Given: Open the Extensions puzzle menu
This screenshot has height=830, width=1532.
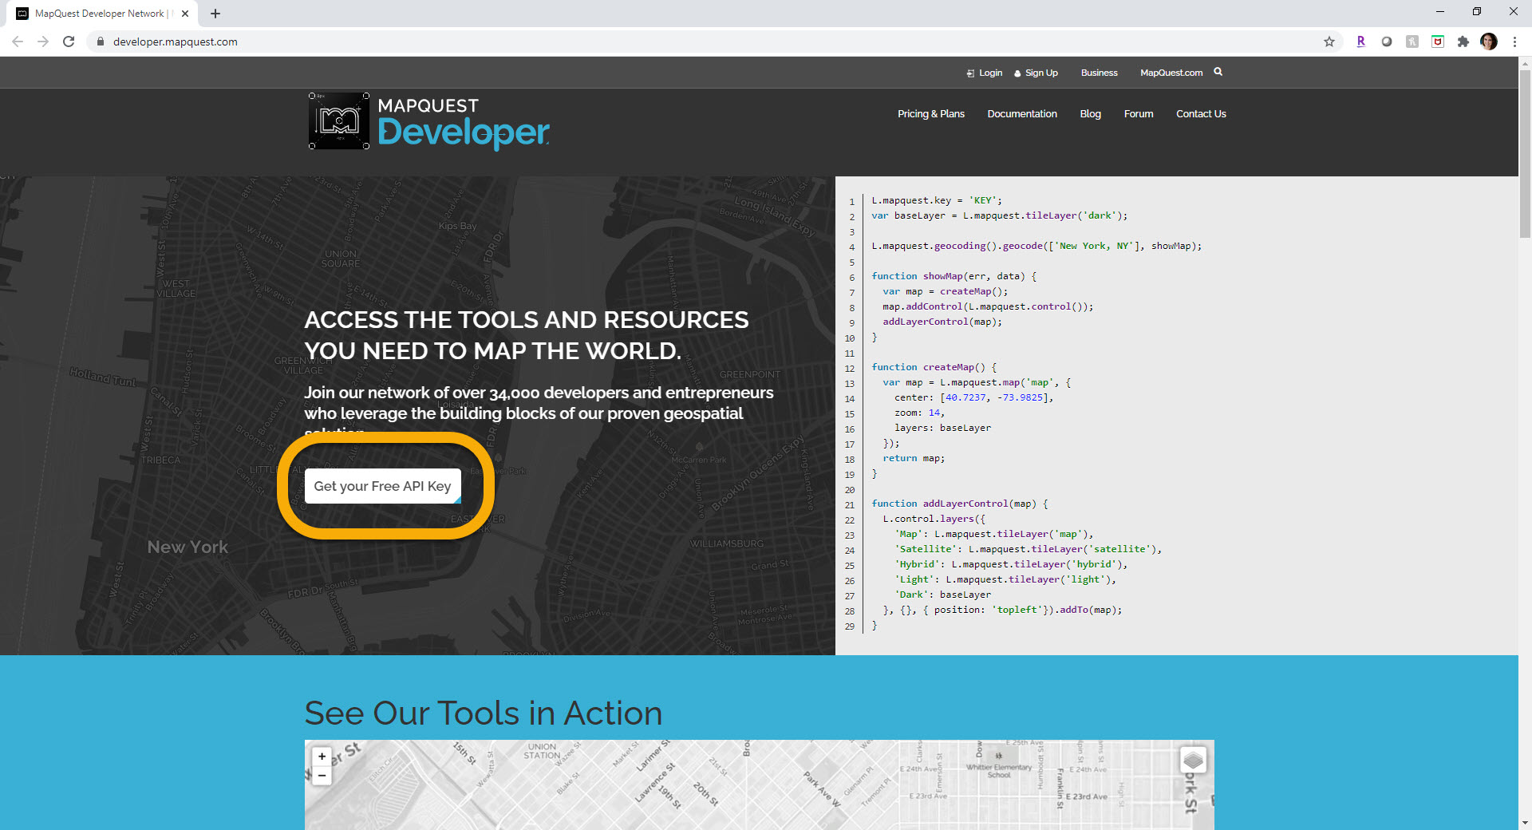Looking at the screenshot, I should pos(1463,41).
